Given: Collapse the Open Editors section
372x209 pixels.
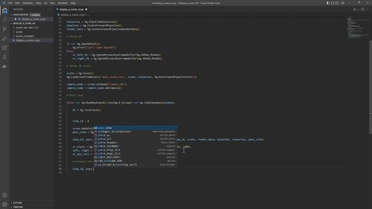Looking at the screenshot, I should coord(11,15).
